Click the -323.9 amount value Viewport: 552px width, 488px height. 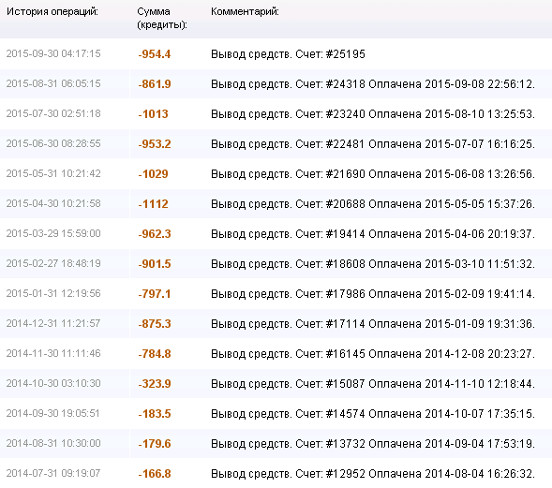(155, 383)
